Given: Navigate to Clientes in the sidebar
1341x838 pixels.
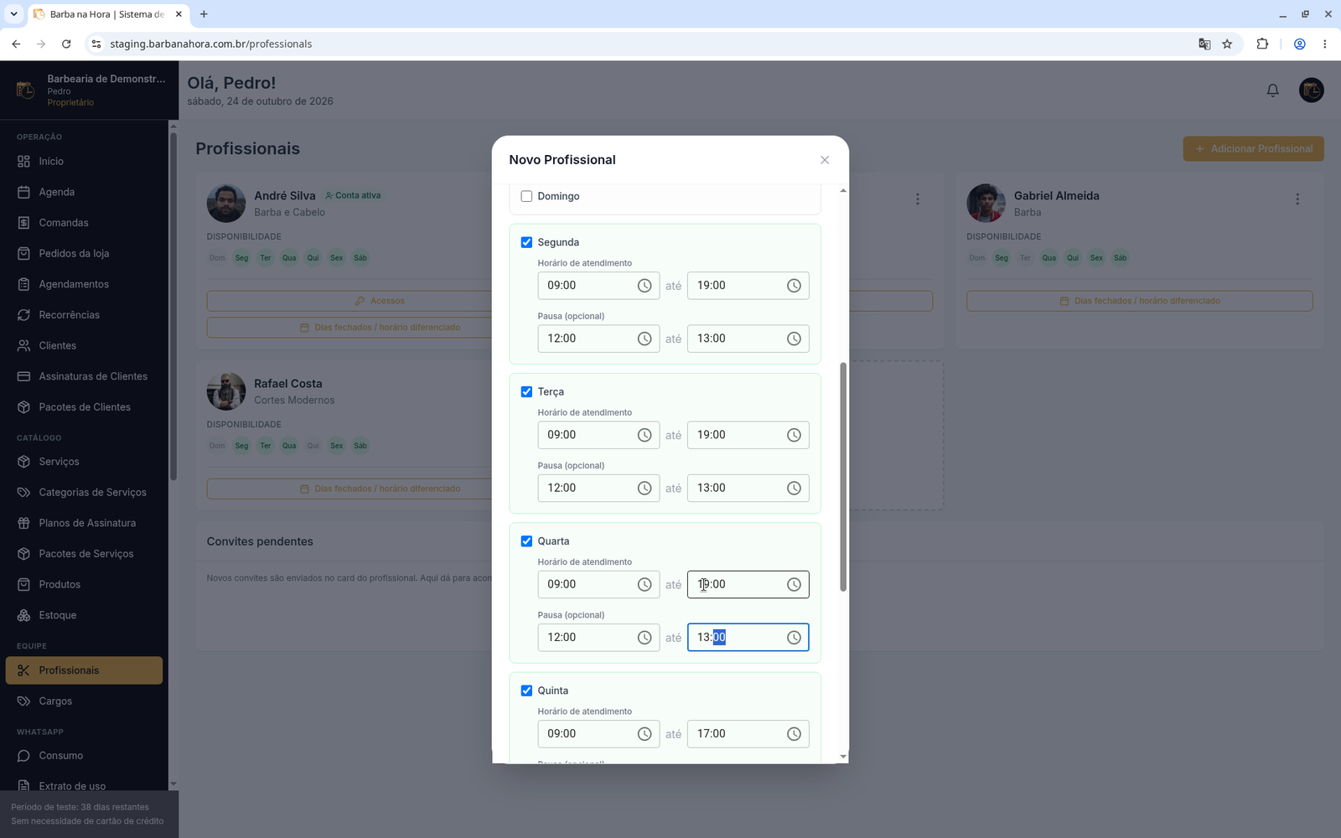Looking at the screenshot, I should [x=84, y=345].
